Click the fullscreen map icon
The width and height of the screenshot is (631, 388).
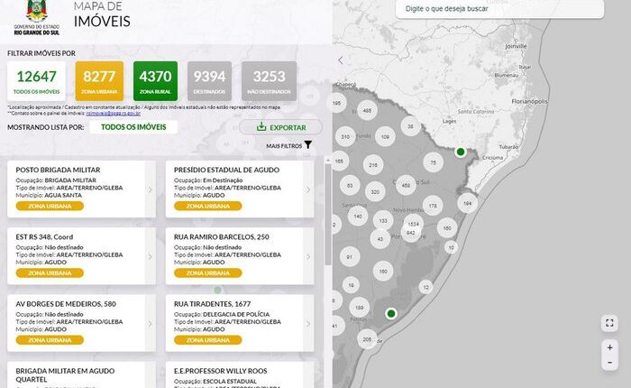click(610, 323)
